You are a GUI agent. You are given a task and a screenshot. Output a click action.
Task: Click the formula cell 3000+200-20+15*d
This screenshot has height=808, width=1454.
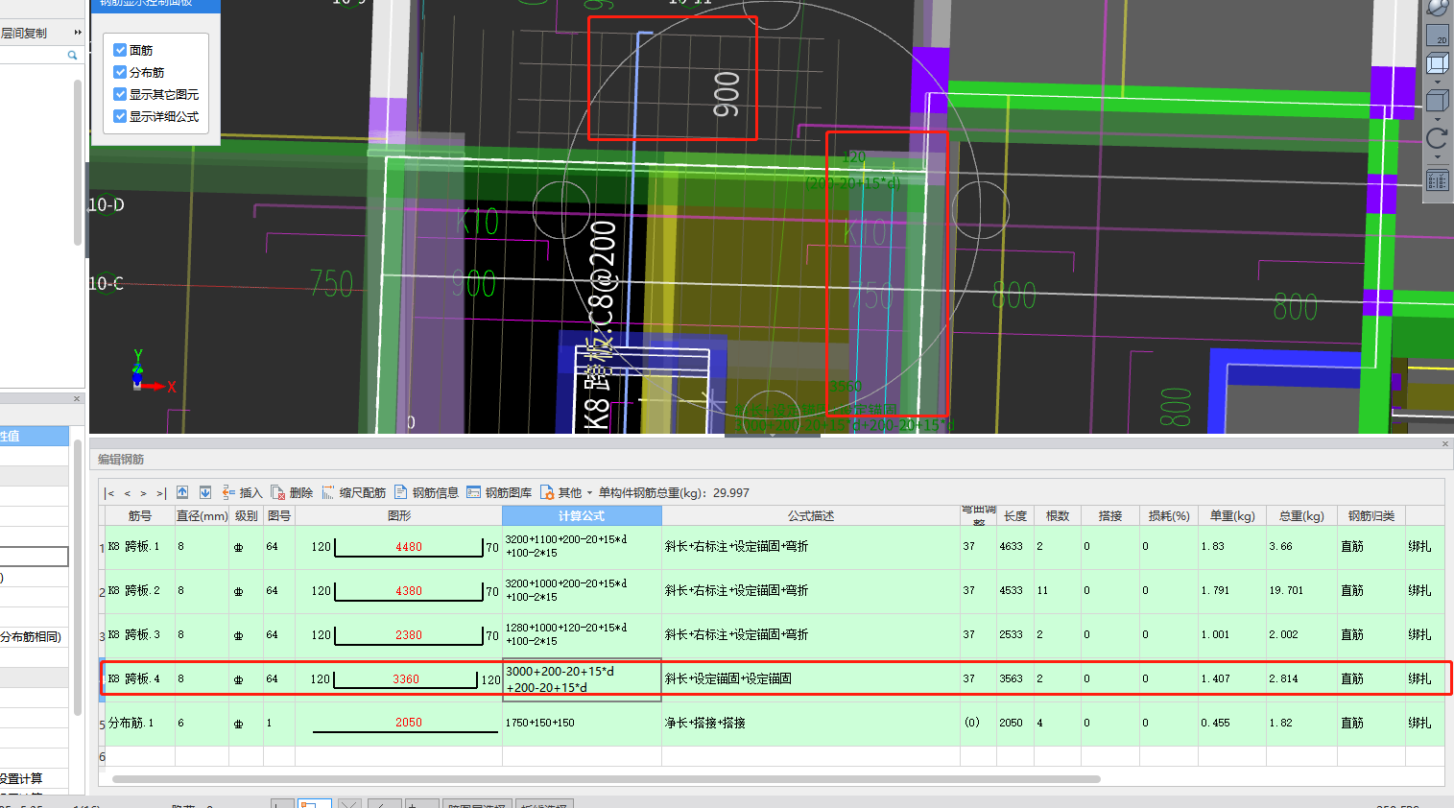pos(582,679)
